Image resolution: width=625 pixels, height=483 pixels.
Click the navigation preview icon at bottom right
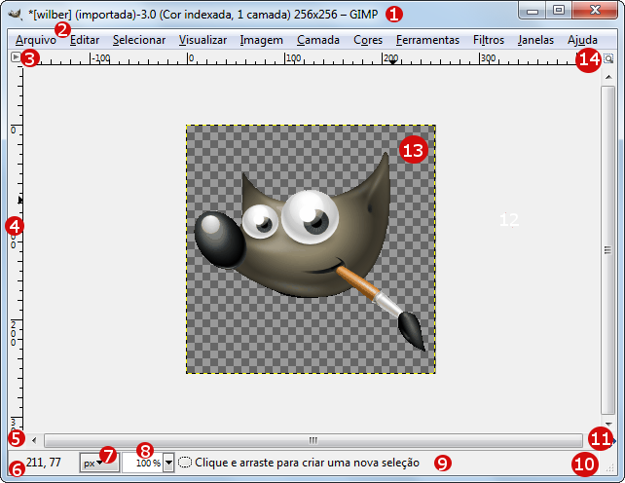(x=614, y=441)
